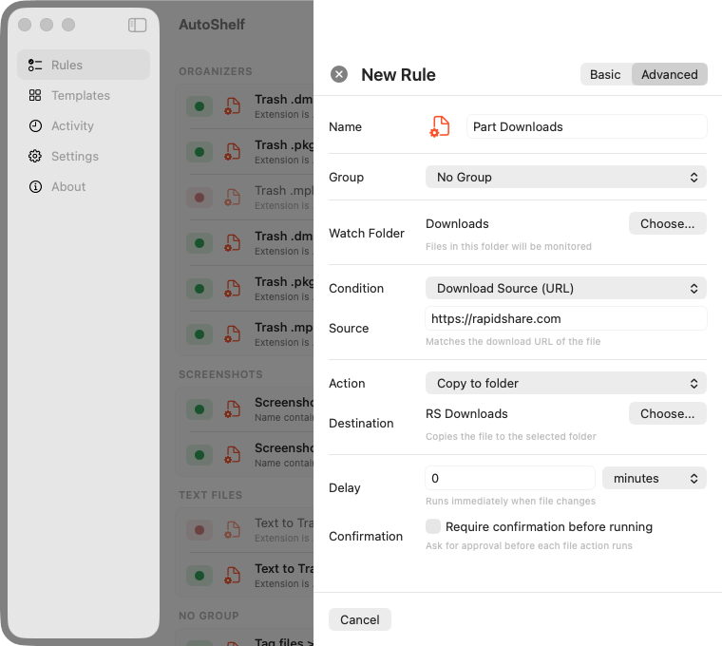This screenshot has height=646, width=722.
Task: Click the AutoShelf window title
Action: point(212,25)
